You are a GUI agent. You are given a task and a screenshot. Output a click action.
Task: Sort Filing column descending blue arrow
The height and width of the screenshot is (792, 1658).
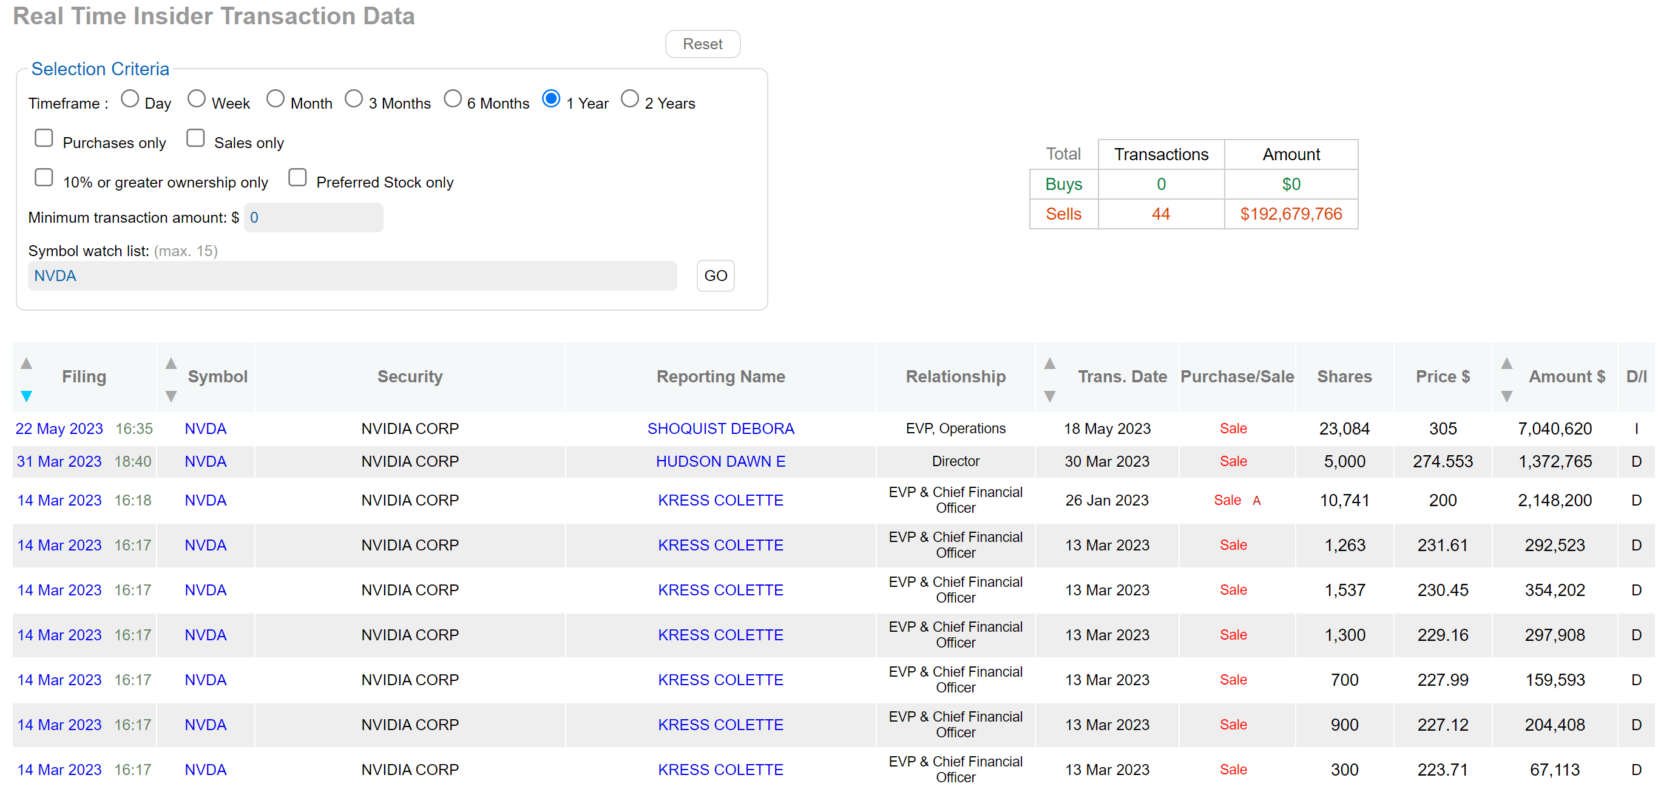point(26,396)
